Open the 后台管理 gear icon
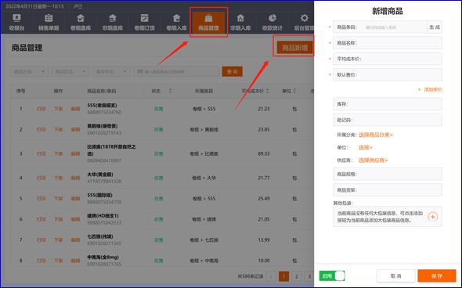Screen dimensions: 462x288 [305, 22]
